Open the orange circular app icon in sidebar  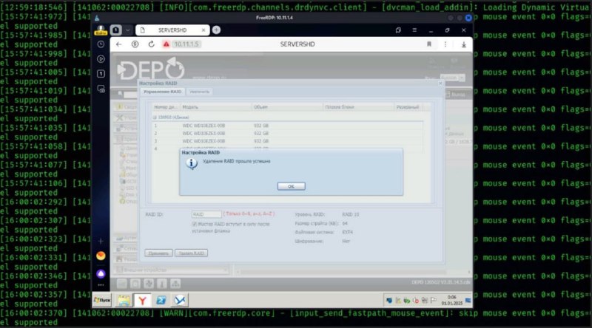pyautogui.click(x=101, y=256)
